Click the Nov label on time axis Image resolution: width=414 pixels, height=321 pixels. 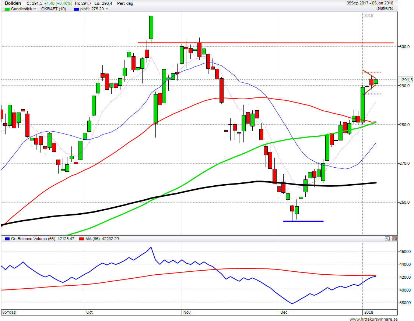[x=187, y=312]
